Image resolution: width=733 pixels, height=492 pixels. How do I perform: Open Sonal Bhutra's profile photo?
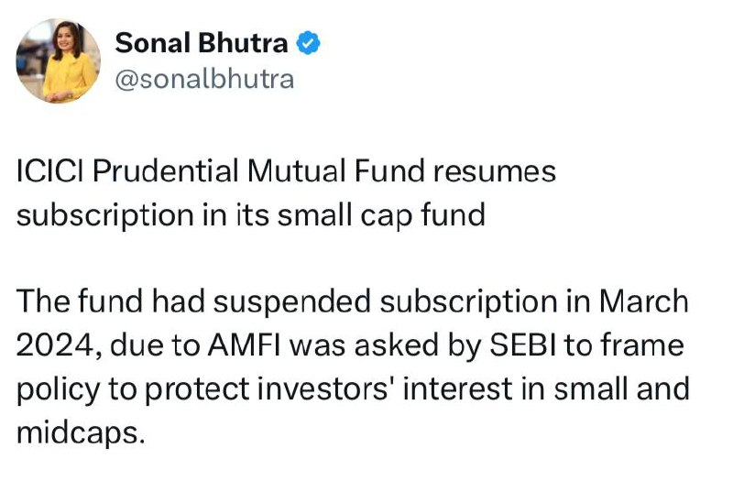[59, 60]
